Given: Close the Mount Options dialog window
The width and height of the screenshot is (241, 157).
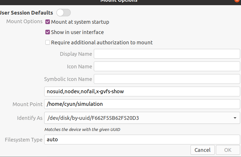Looking at the screenshot, I should click(237, 1).
